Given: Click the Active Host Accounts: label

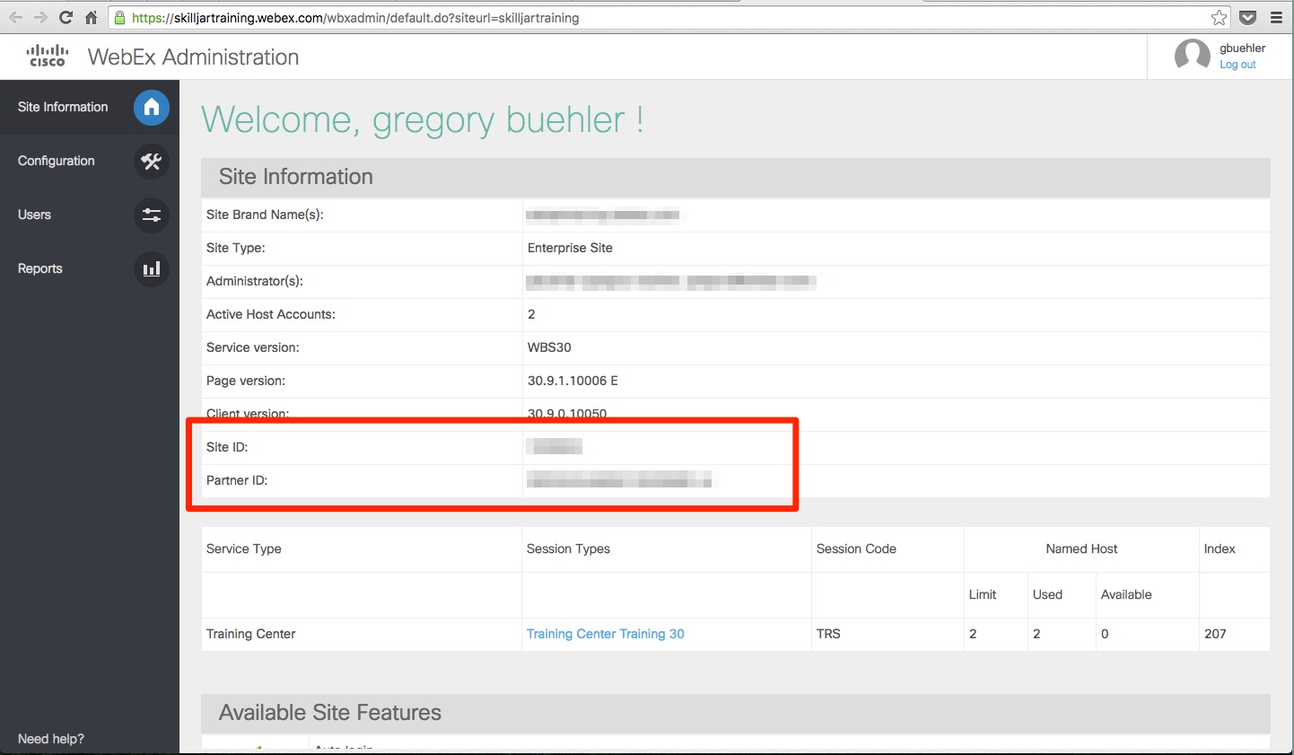Looking at the screenshot, I should tap(271, 314).
